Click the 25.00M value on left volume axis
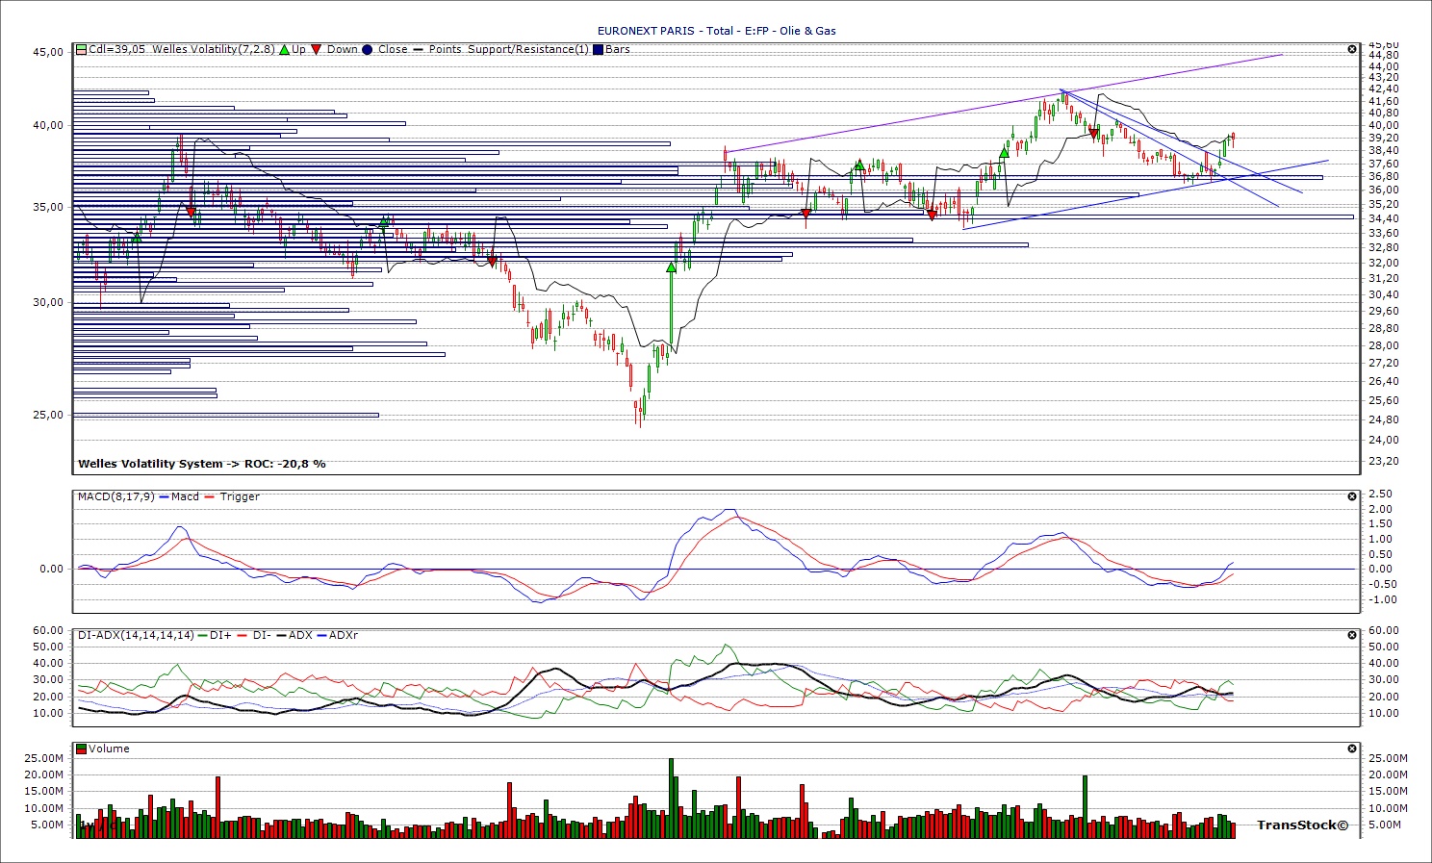Image resolution: width=1432 pixels, height=863 pixels. pyautogui.click(x=44, y=758)
